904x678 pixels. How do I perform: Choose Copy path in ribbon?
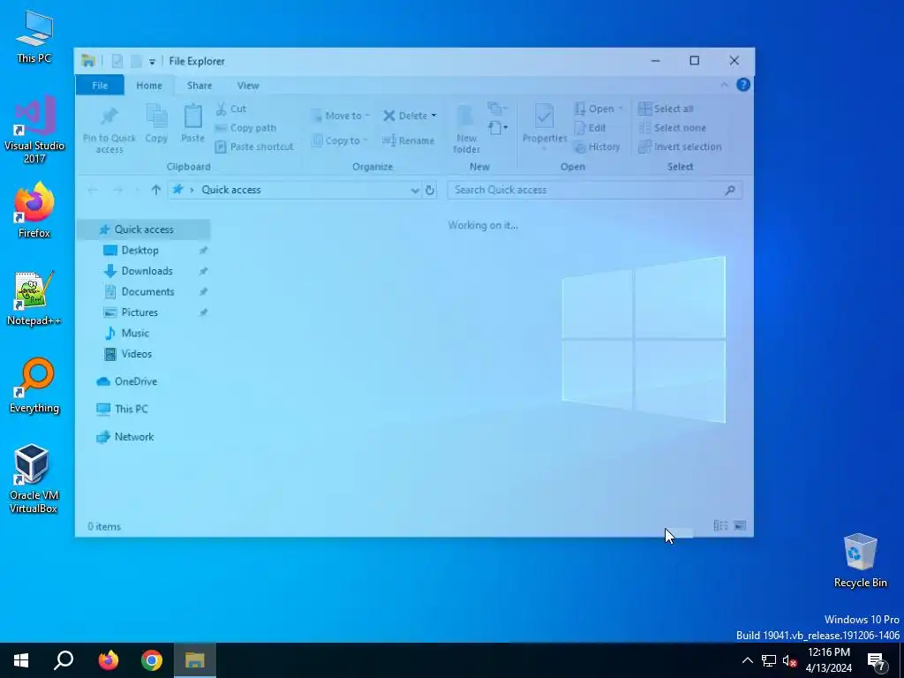[245, 127]
